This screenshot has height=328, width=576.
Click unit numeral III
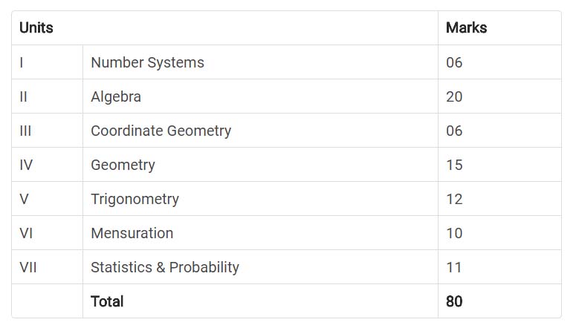[25, 131]
